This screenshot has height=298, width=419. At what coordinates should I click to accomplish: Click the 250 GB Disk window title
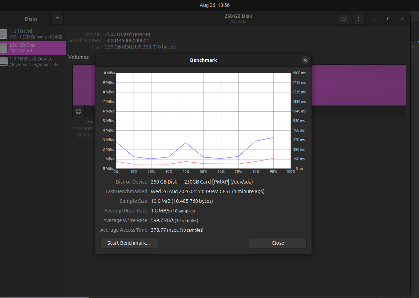tap(238, 16)
